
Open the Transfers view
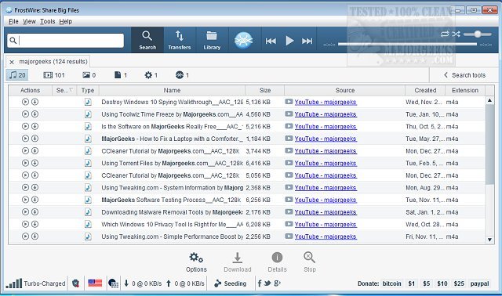180,40
